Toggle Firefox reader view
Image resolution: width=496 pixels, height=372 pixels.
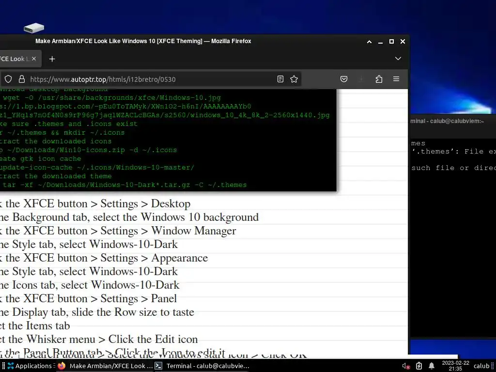point(280,79)
